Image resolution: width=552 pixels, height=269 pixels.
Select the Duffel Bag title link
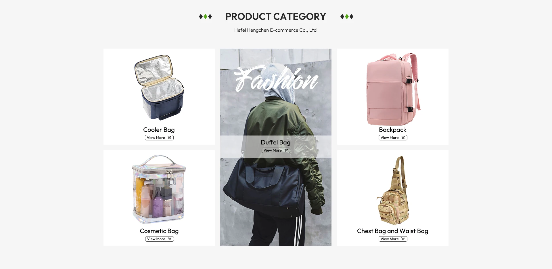click(x=276, y=142)
